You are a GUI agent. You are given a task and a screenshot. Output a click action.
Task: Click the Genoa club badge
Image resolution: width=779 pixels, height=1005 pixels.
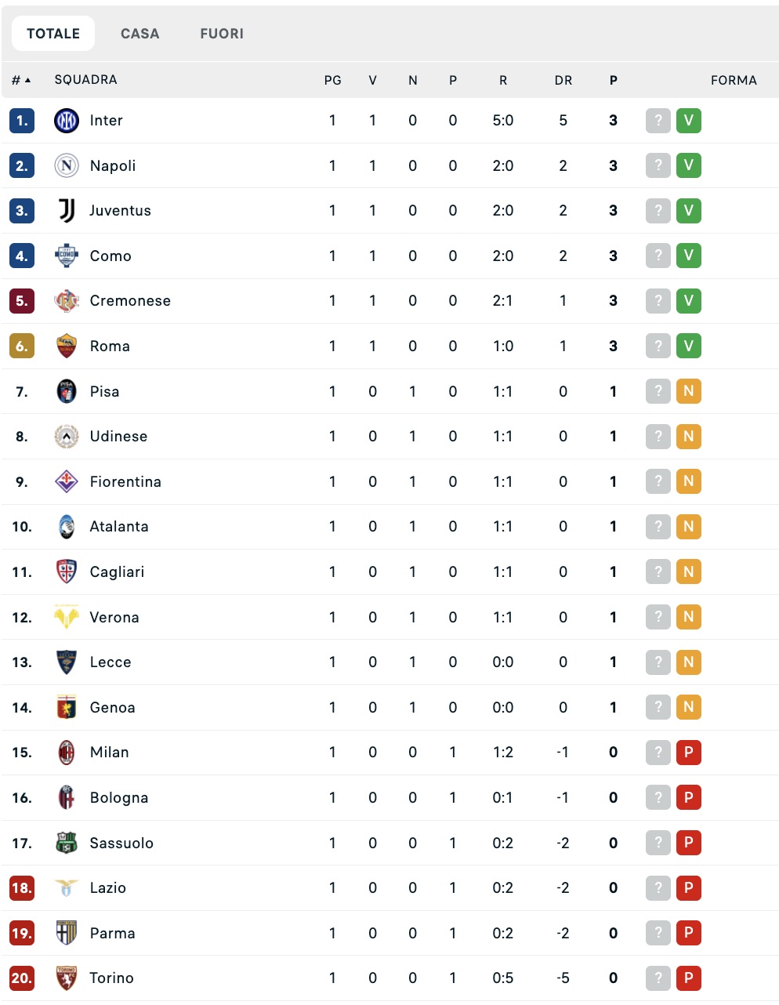coord(67,707)
